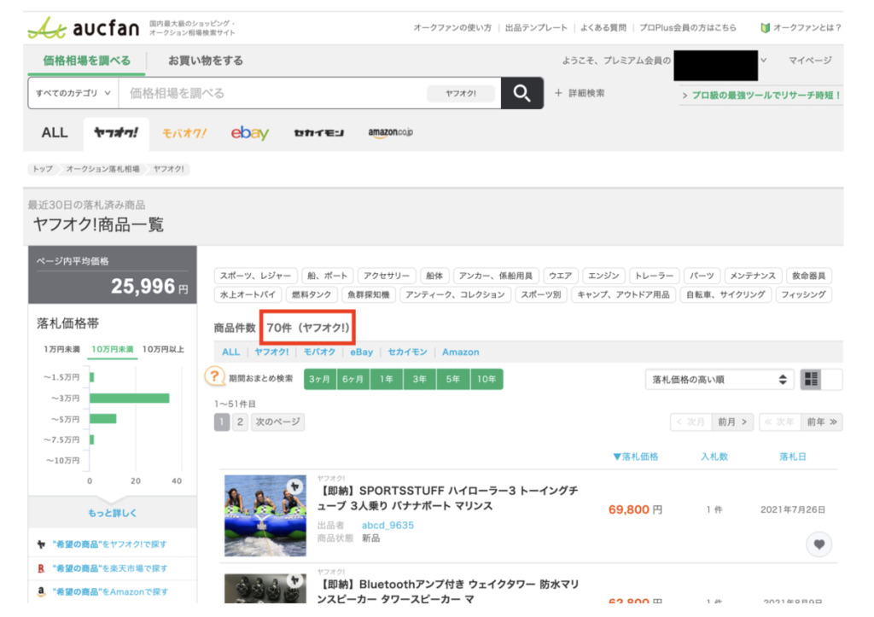Screen dimensions: 874x617
Task: Click the 3ヶ月 period search button
Action: [x=319, y=379]
